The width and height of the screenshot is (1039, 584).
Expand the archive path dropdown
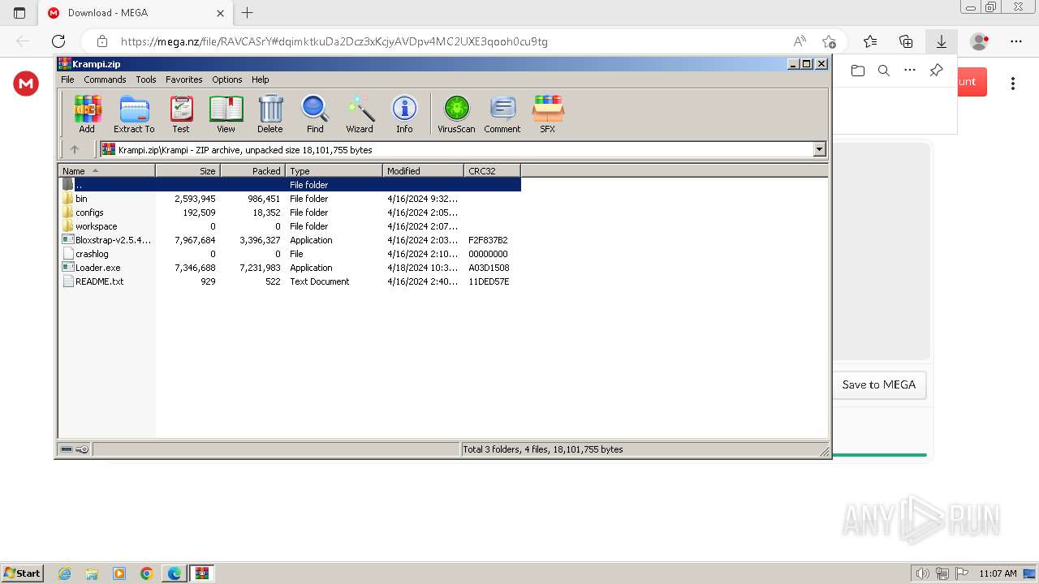tap(819, 149)
